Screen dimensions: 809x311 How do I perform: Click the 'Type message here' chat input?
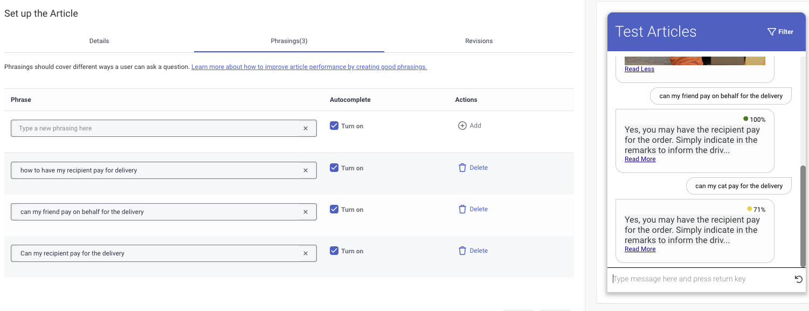point(700,279)
